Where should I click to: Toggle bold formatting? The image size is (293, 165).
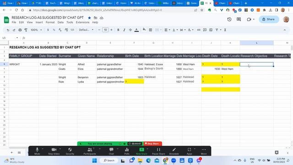[118, 30]
